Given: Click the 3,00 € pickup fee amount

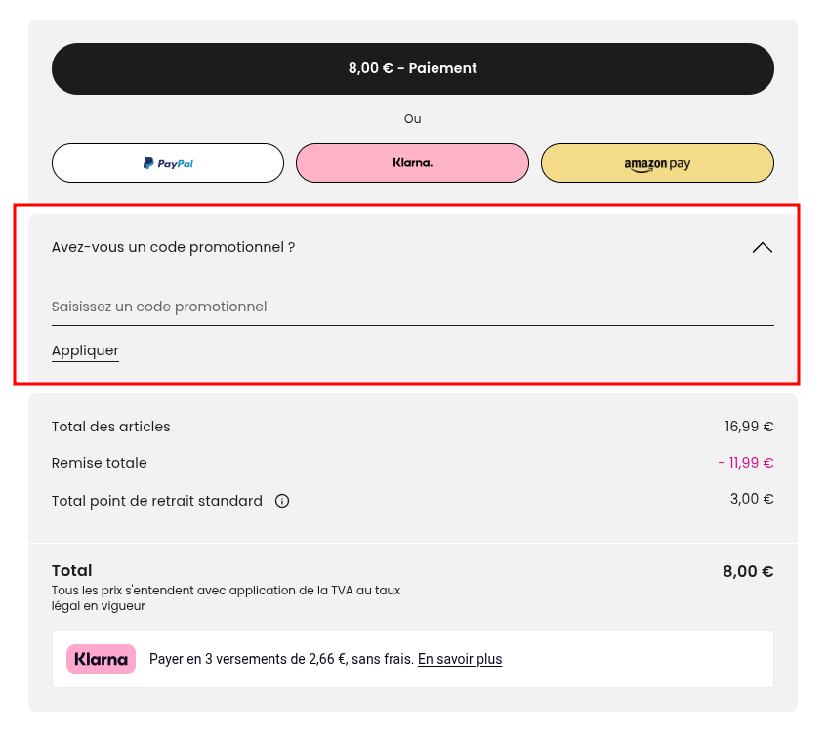Looking at the screenshot, I should click(x=752, y=499).
